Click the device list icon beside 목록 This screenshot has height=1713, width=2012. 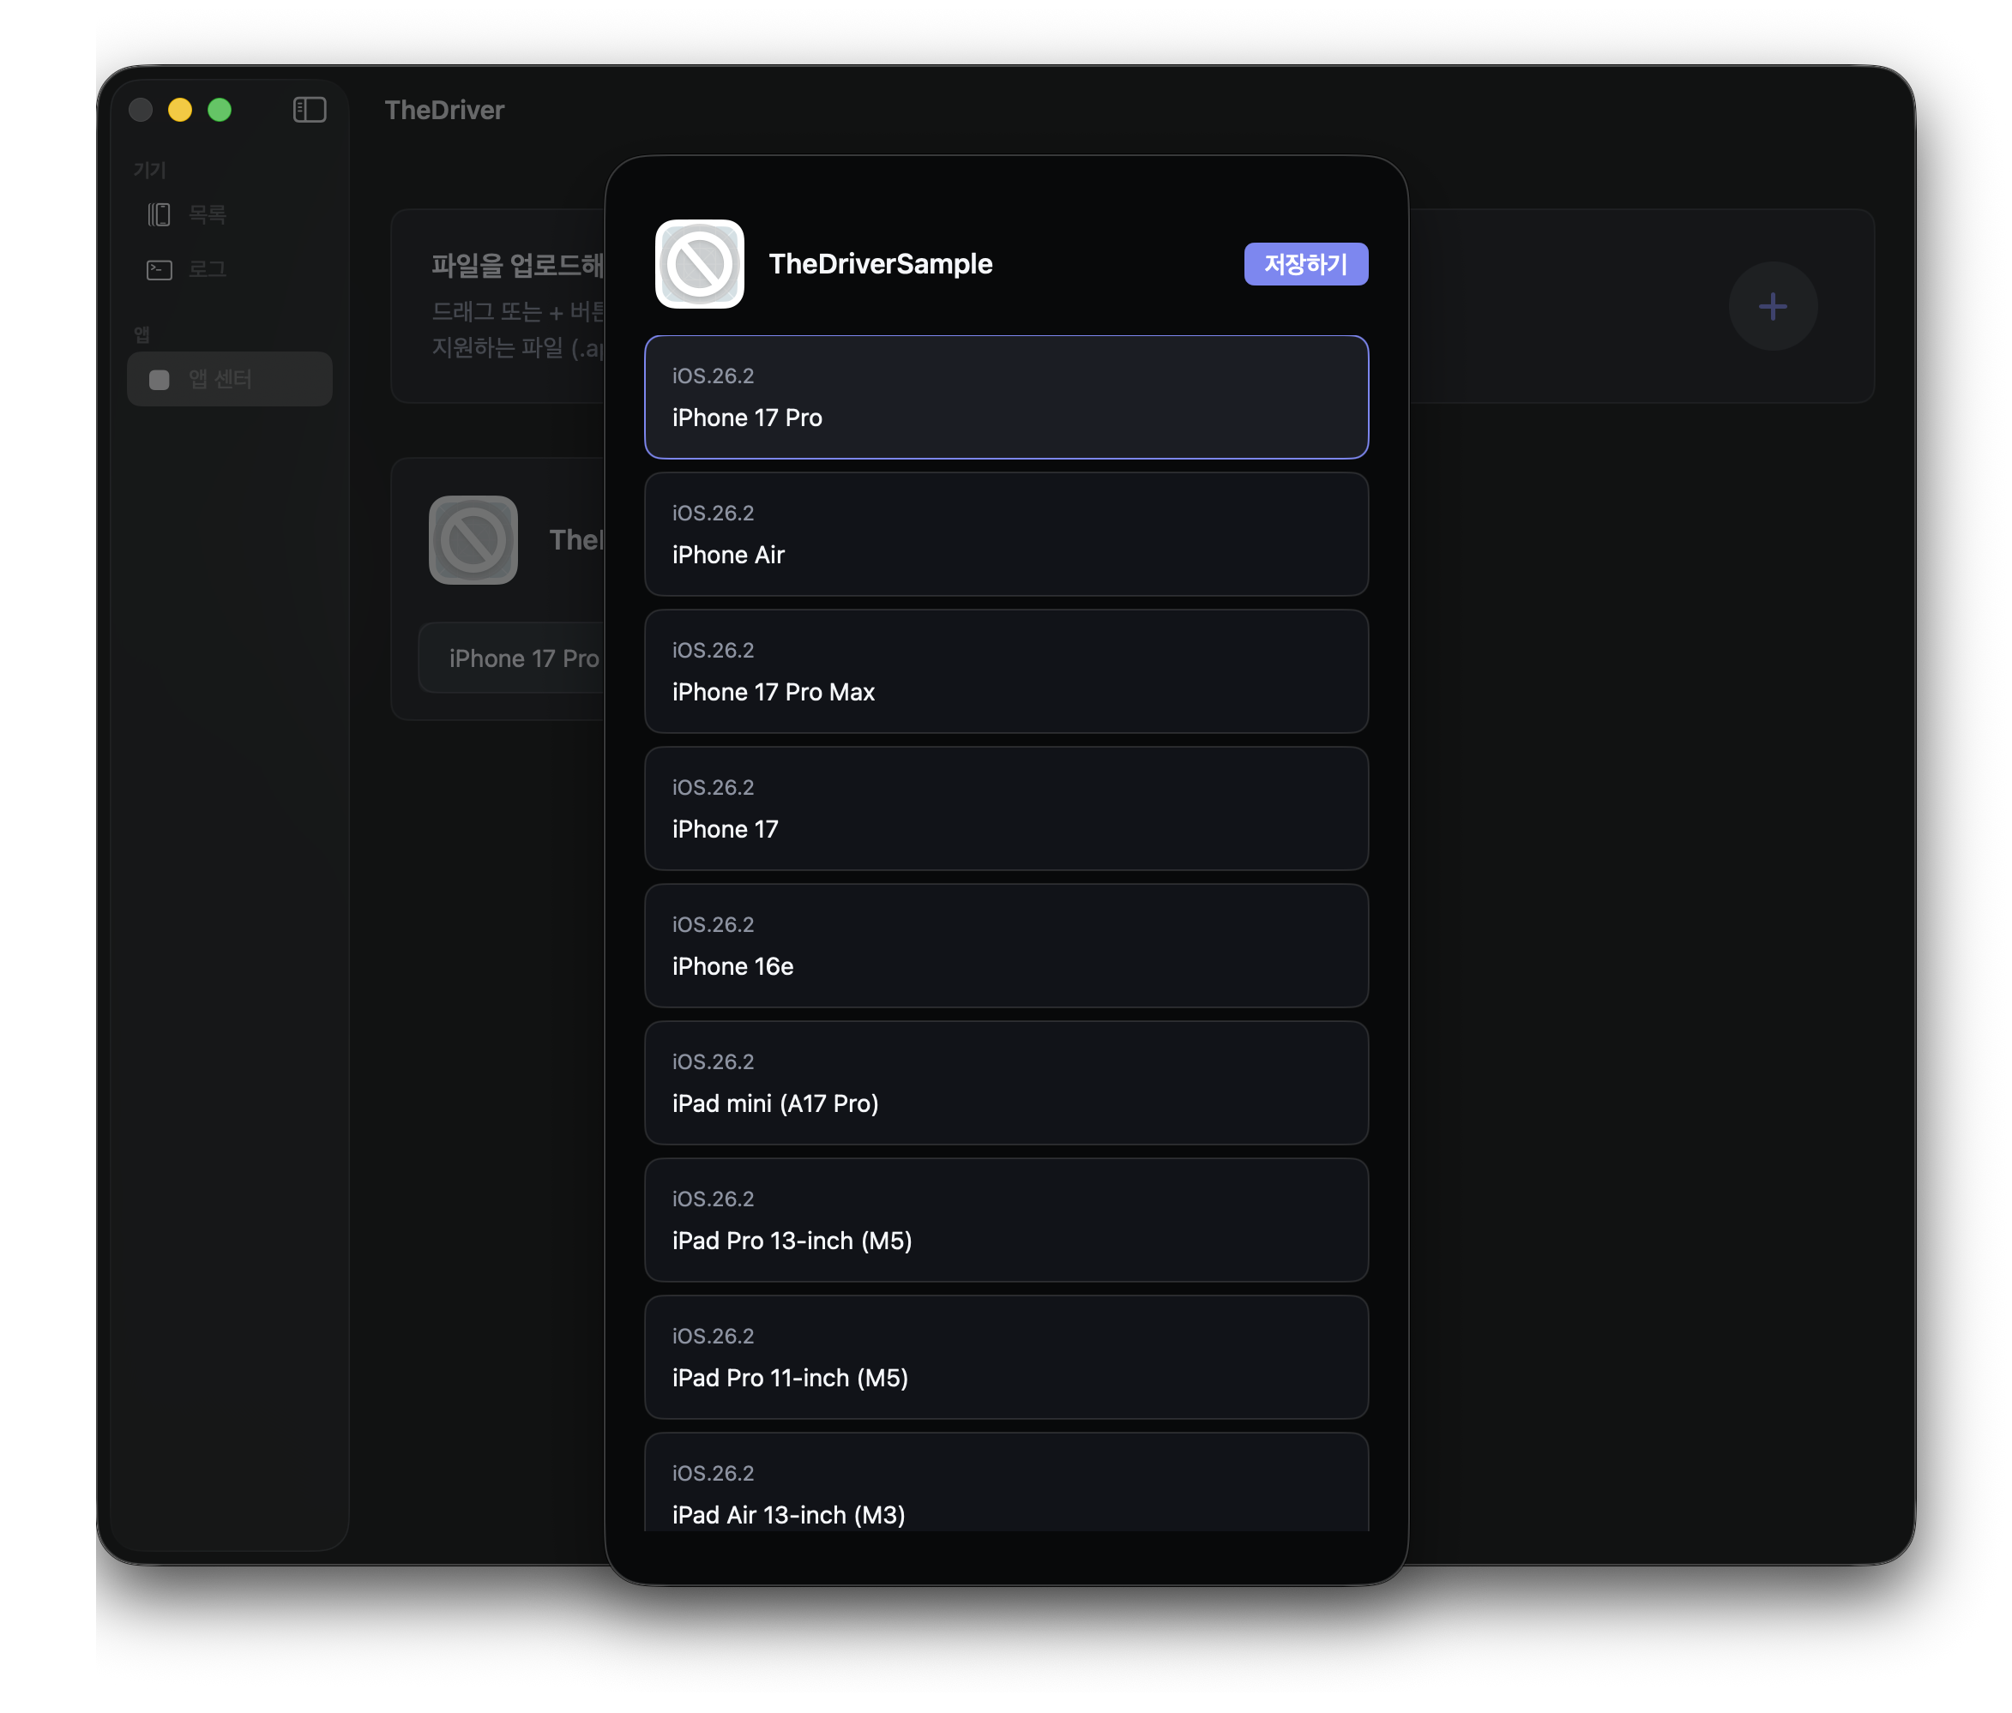(159, 213)
